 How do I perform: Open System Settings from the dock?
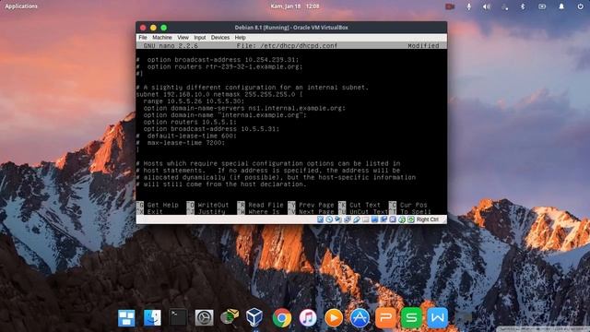(x=204, y=317)
